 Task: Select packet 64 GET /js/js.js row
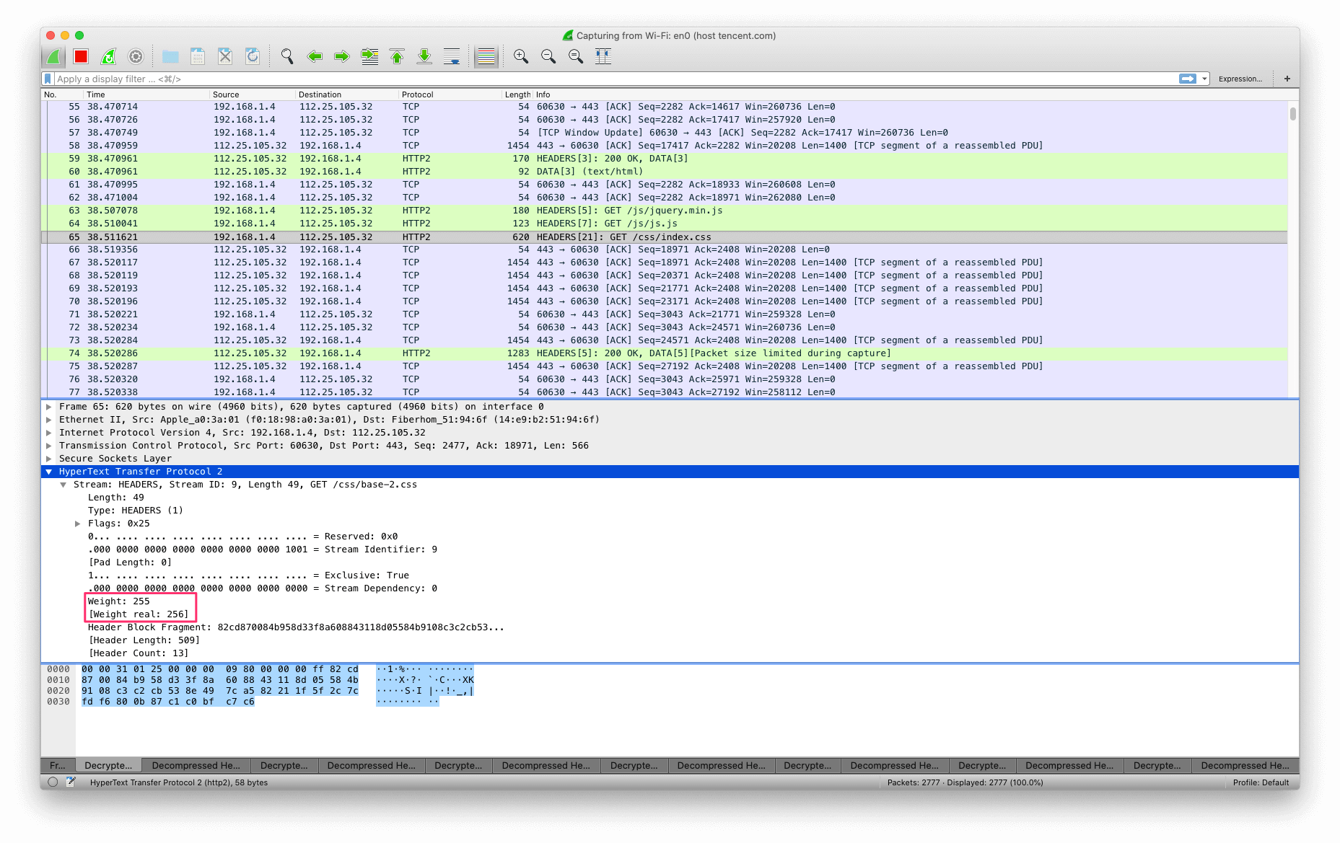point(665,224)
